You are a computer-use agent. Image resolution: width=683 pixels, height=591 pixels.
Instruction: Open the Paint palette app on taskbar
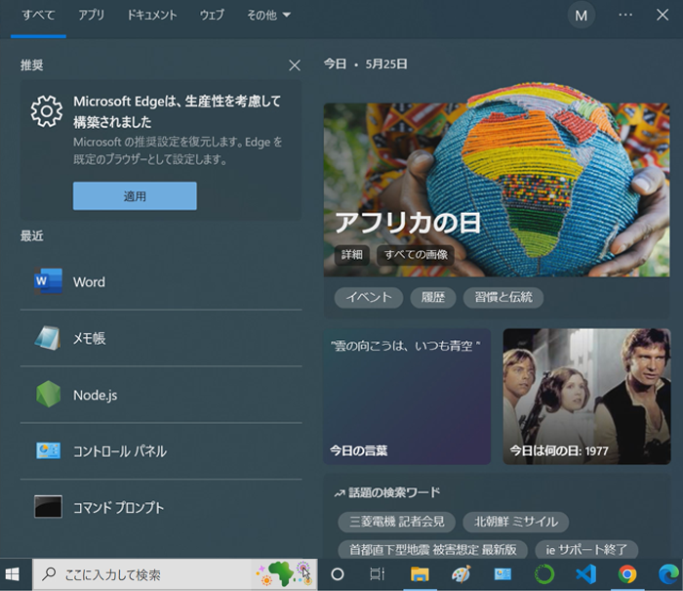[x=461, y=574]
